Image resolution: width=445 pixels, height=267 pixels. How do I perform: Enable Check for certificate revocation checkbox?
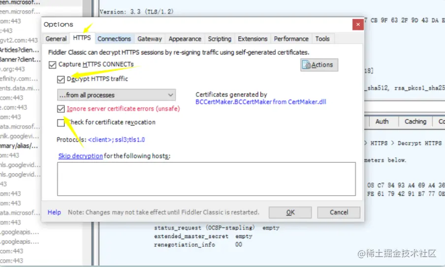[x=61, y=123]
